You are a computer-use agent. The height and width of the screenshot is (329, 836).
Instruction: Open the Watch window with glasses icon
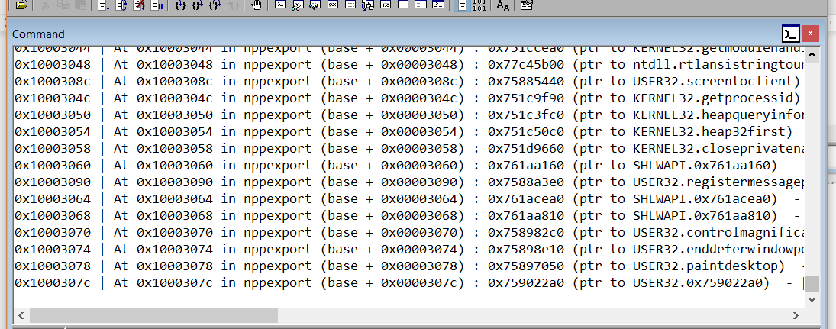pos(297,5)
